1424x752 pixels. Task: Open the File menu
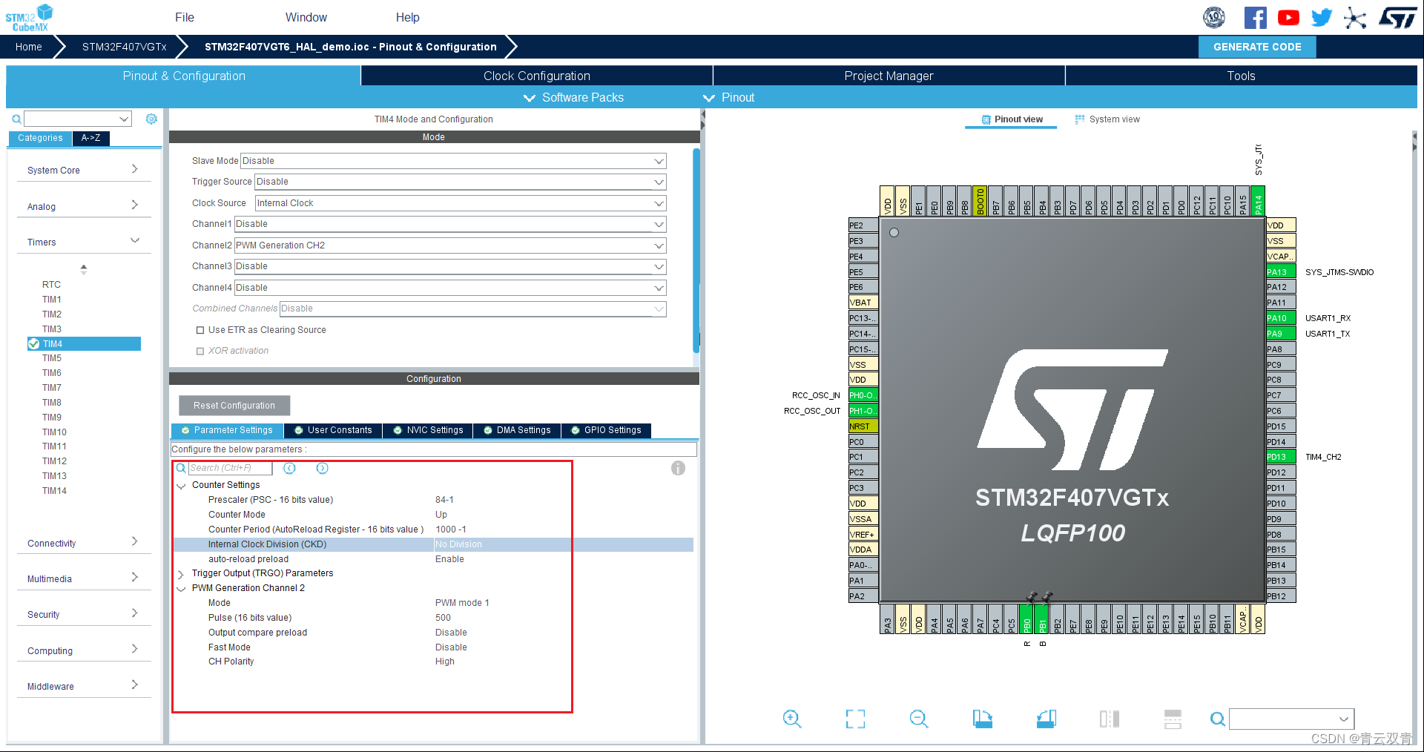pos(185,17)
